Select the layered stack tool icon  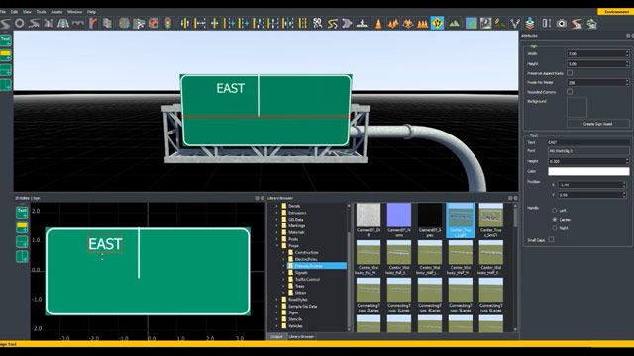click(530, 24)
